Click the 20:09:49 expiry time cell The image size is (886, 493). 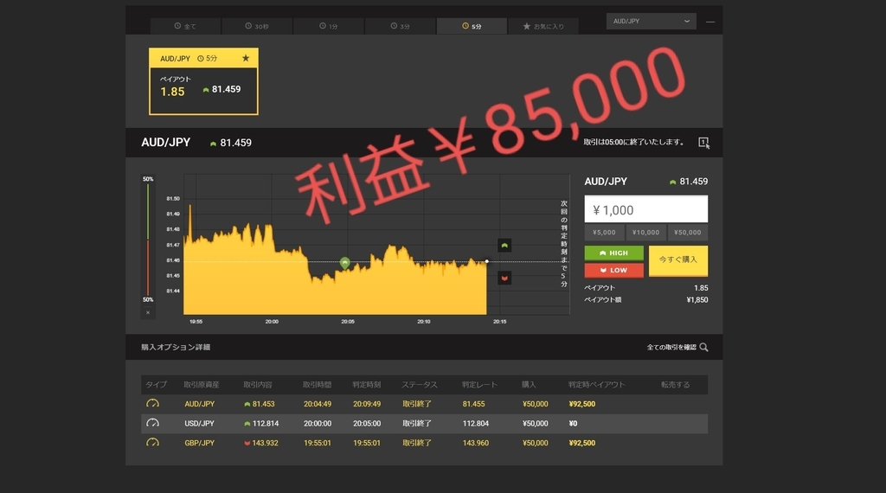tap(367, 404)
